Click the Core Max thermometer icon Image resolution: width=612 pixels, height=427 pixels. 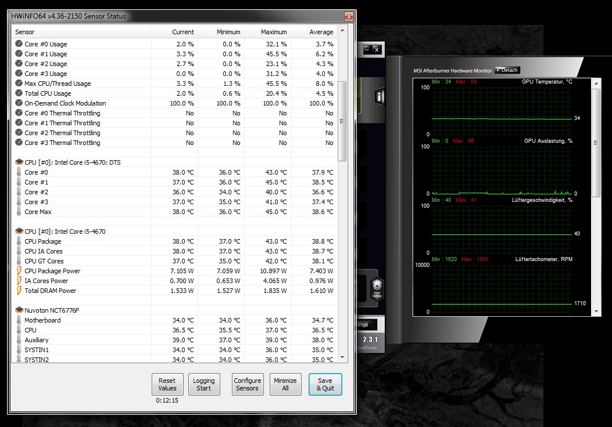click(19, 211)
